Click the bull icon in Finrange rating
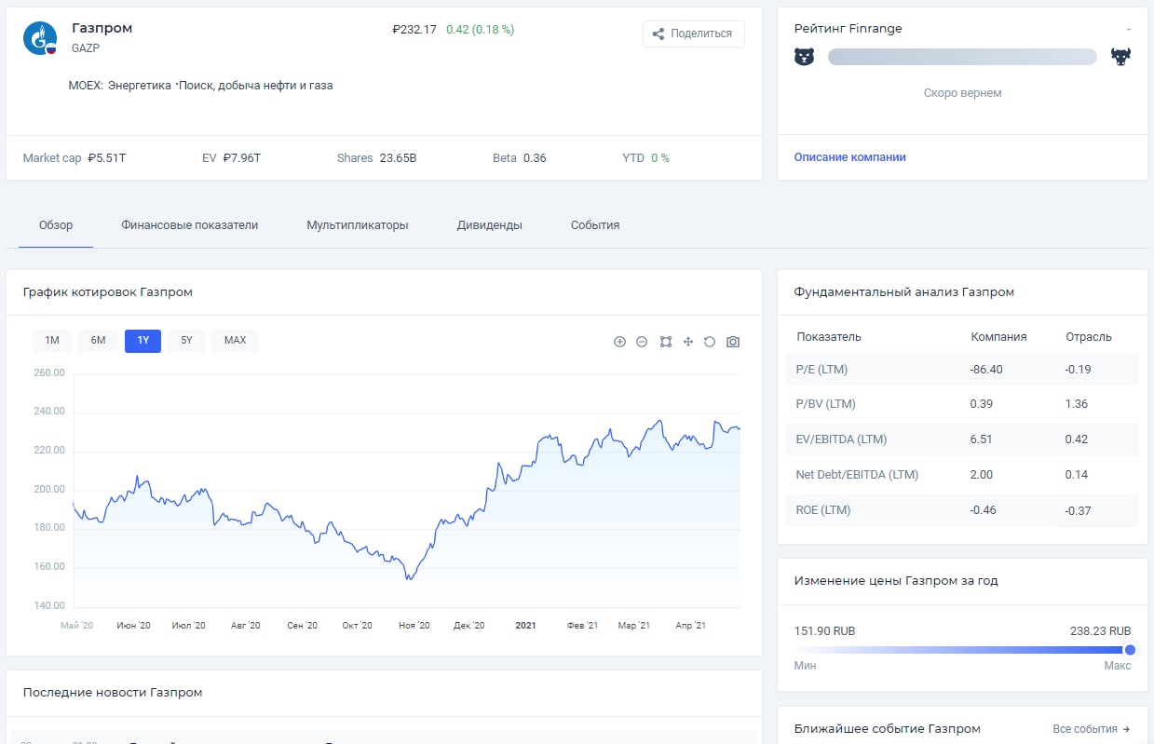This screenshot has height=744, width=1154. pos(1120,57)
